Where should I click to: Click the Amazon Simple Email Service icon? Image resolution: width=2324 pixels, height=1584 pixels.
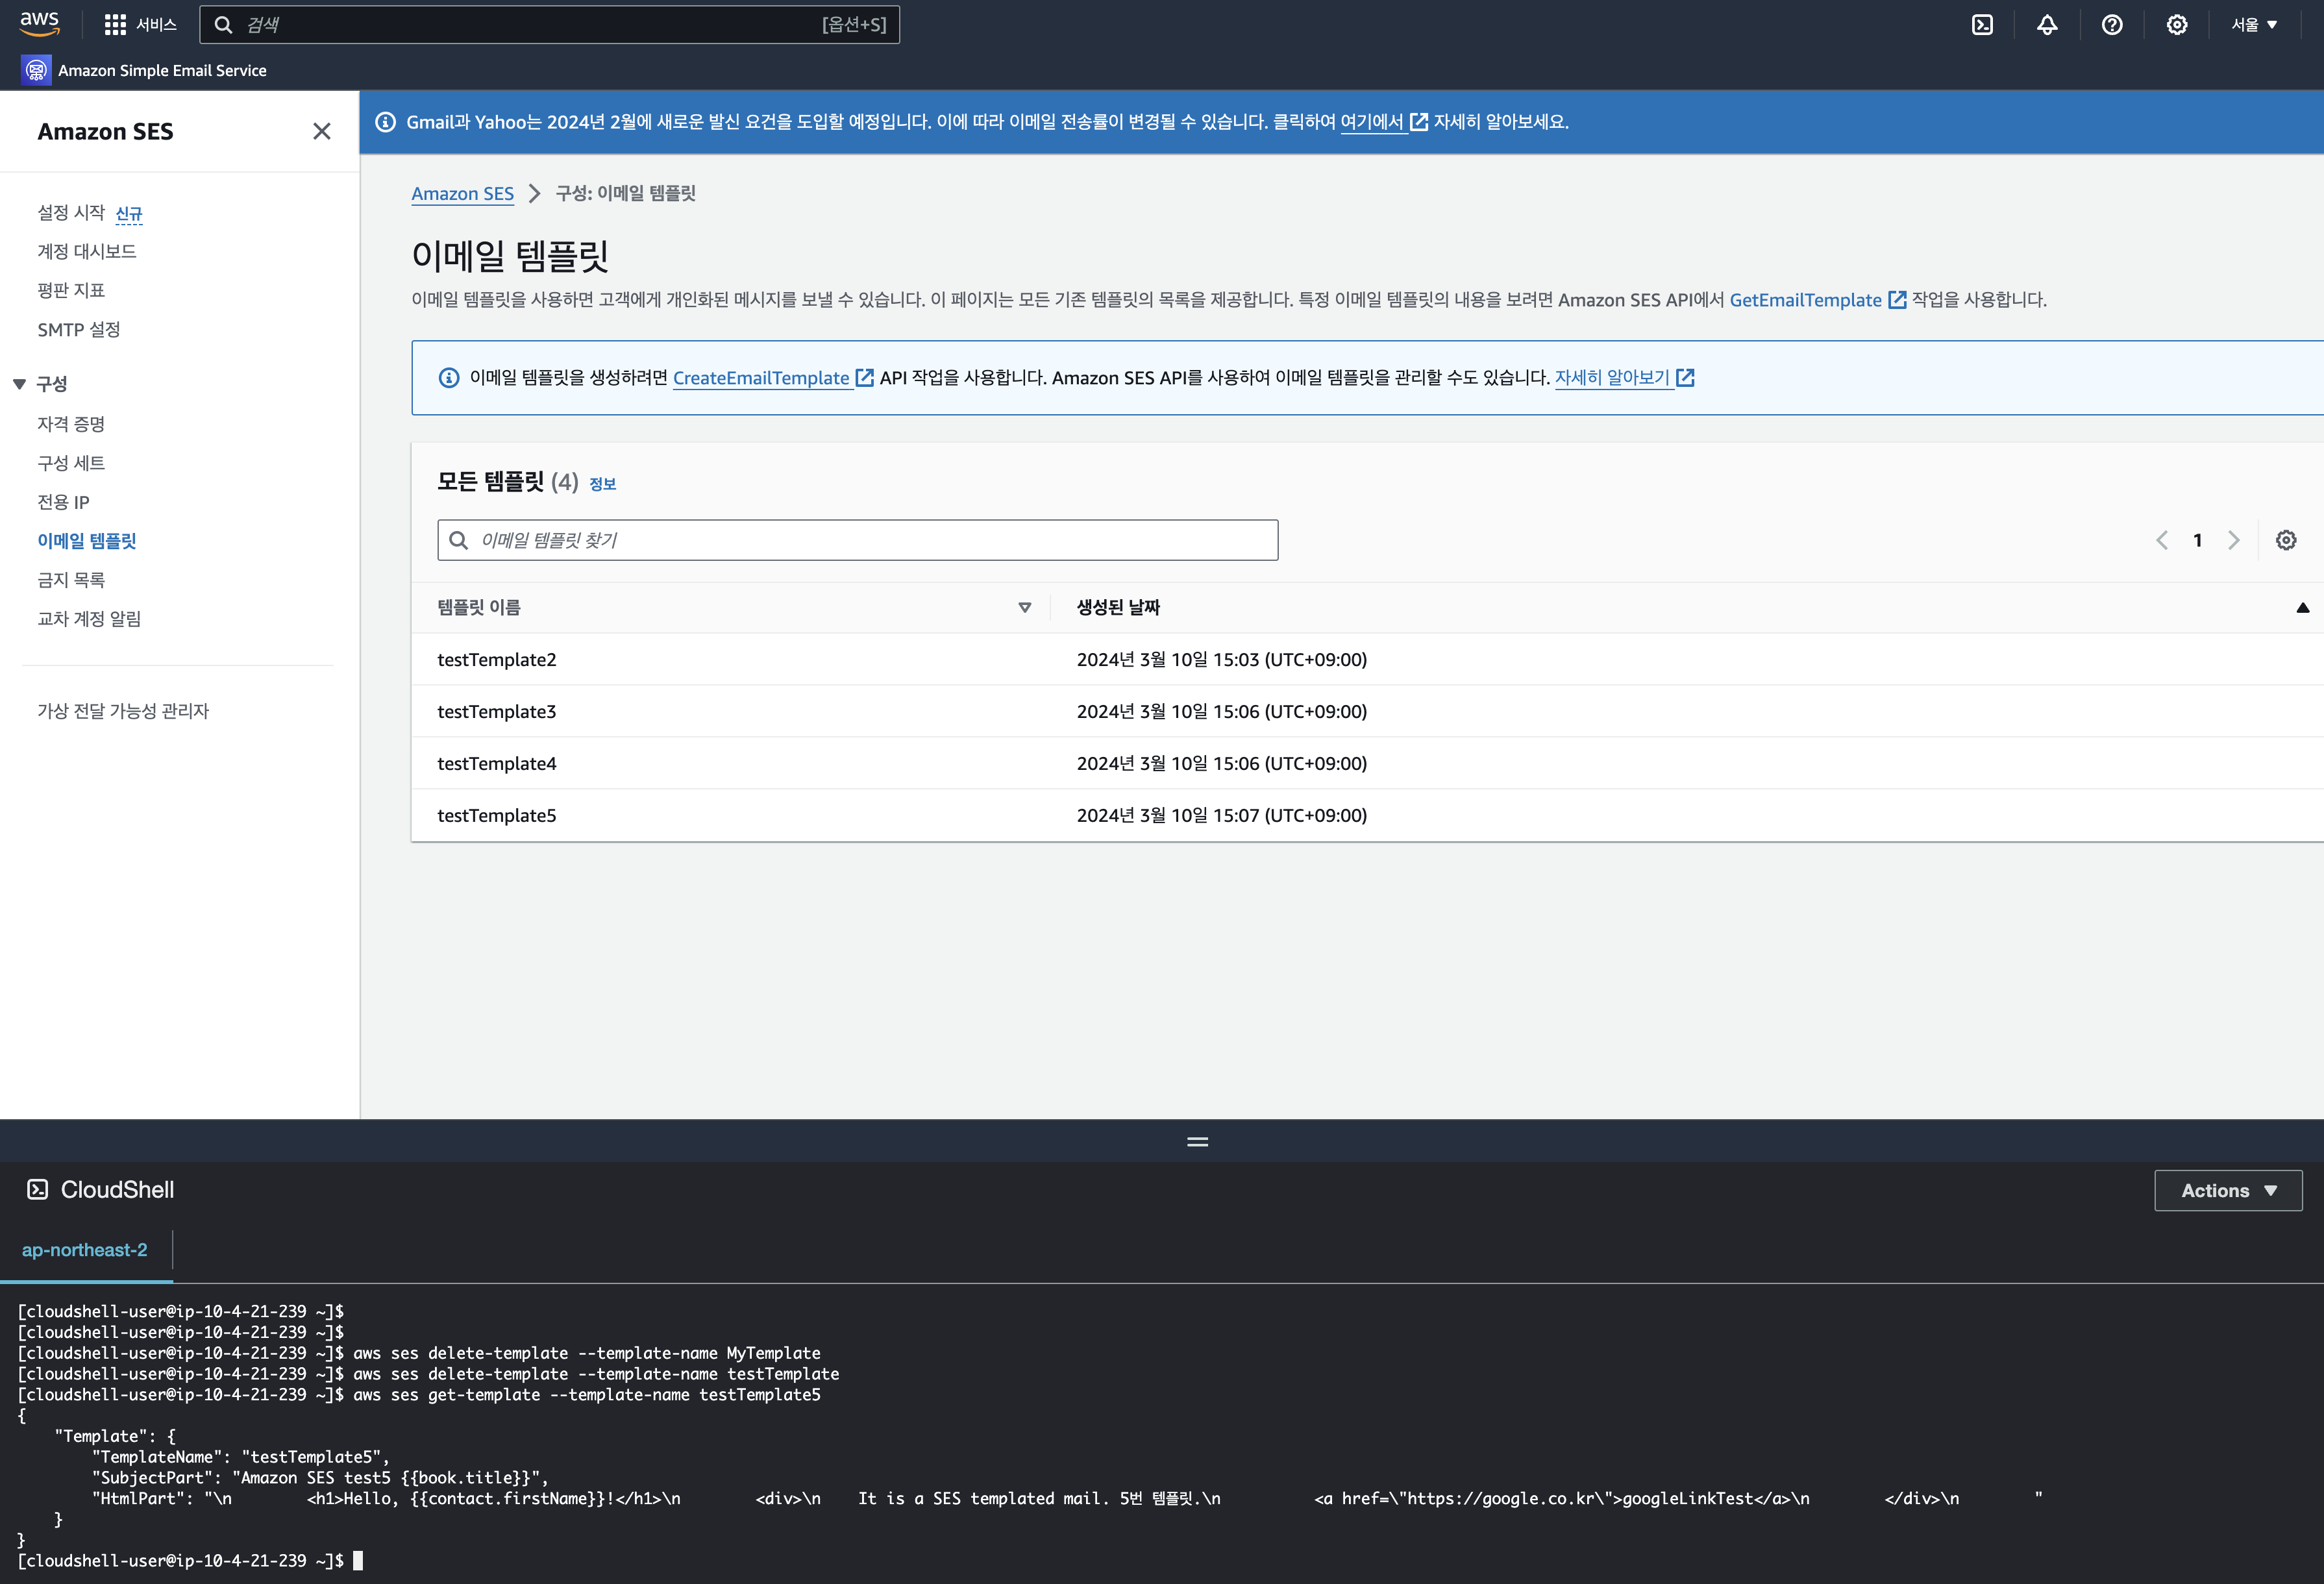[36, 70]
